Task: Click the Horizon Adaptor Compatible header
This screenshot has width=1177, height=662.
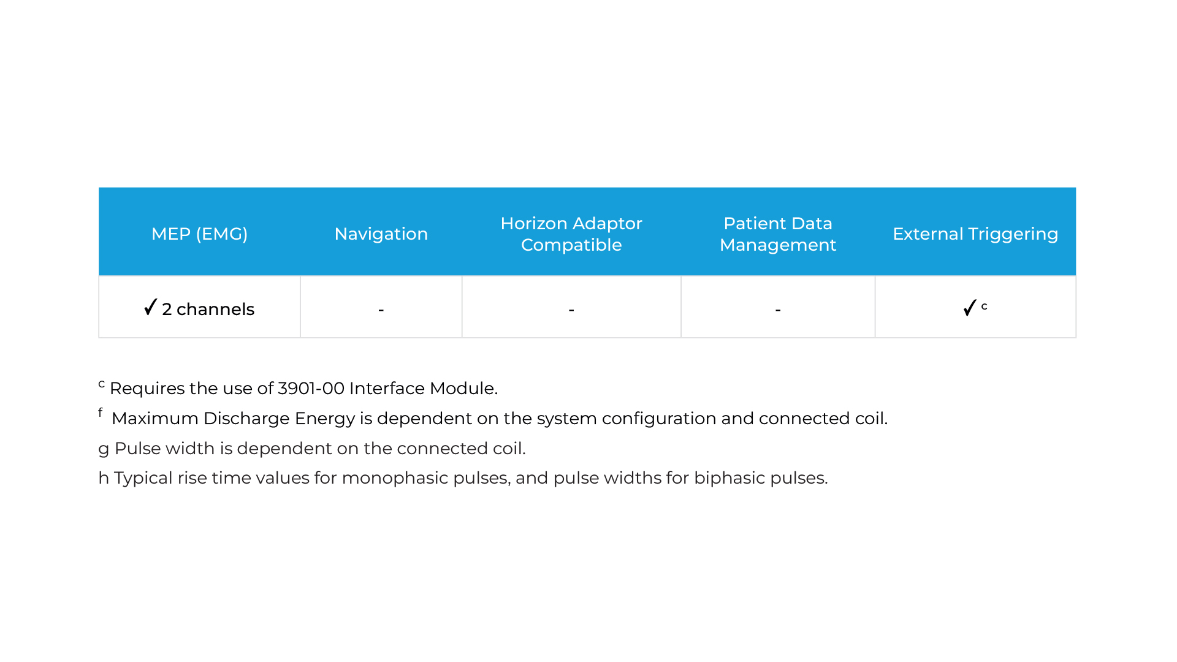Action: pos(571,234)
